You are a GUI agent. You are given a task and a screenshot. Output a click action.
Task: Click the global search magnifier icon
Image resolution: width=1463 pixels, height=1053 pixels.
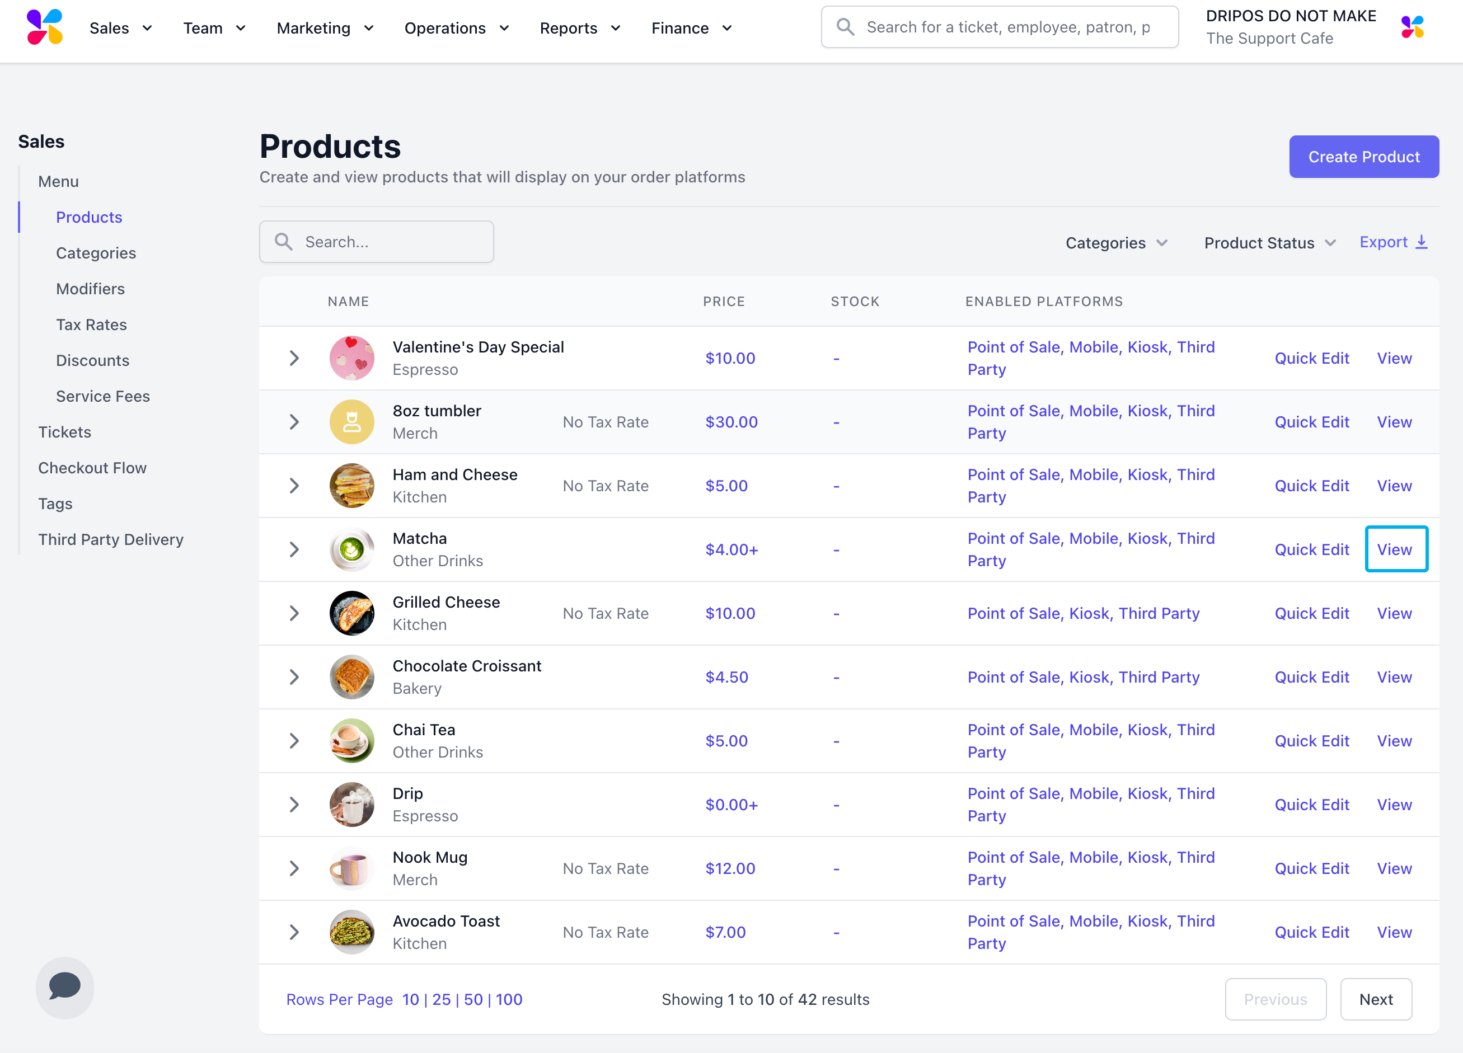click(845, 27)
